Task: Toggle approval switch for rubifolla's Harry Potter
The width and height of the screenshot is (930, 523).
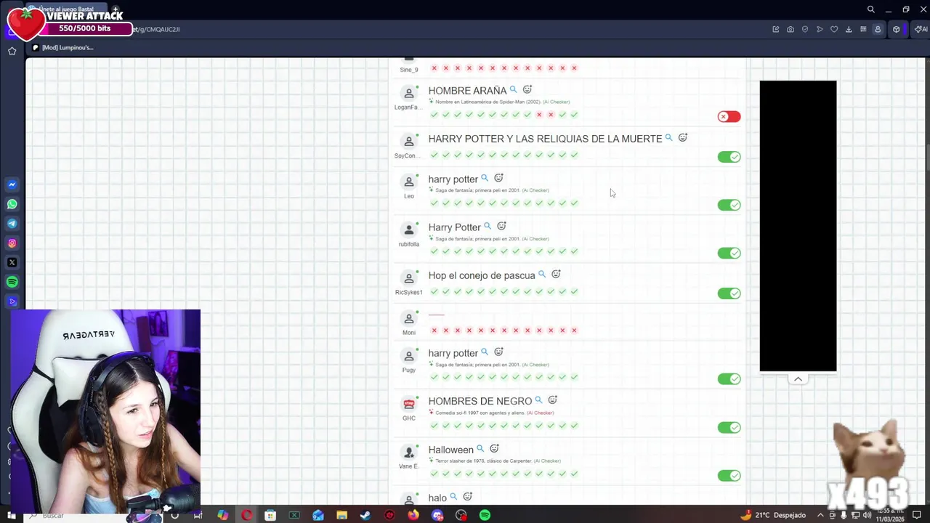Action: pos(729,253)
